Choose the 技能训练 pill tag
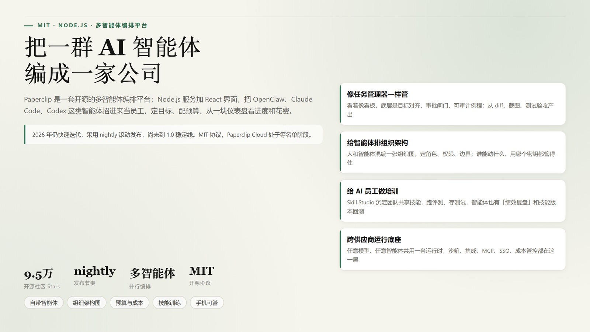 click(170, 303)
